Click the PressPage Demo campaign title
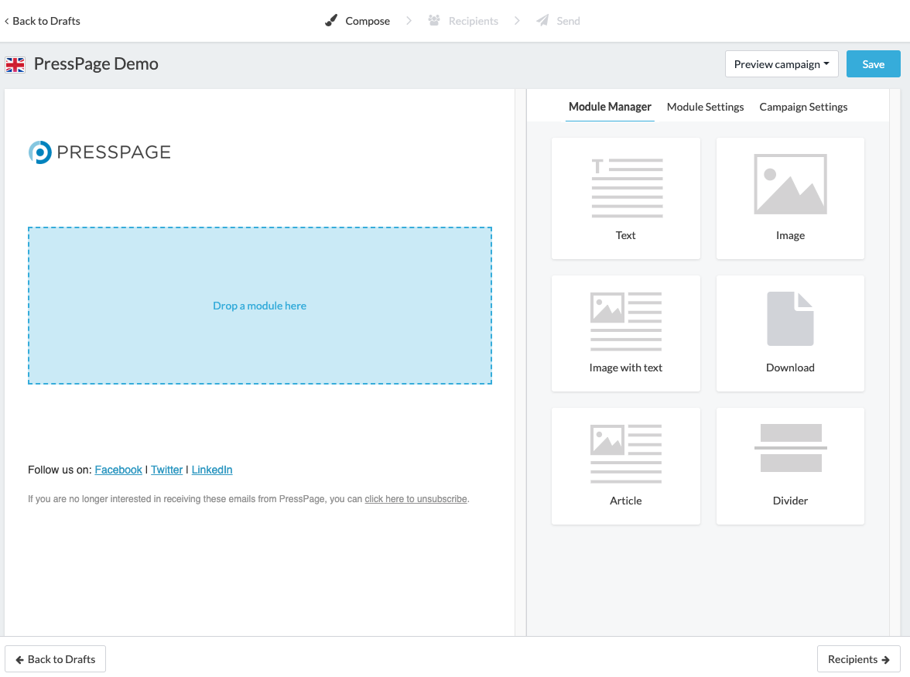Screen dimensions: 910x677 [96, 63]
